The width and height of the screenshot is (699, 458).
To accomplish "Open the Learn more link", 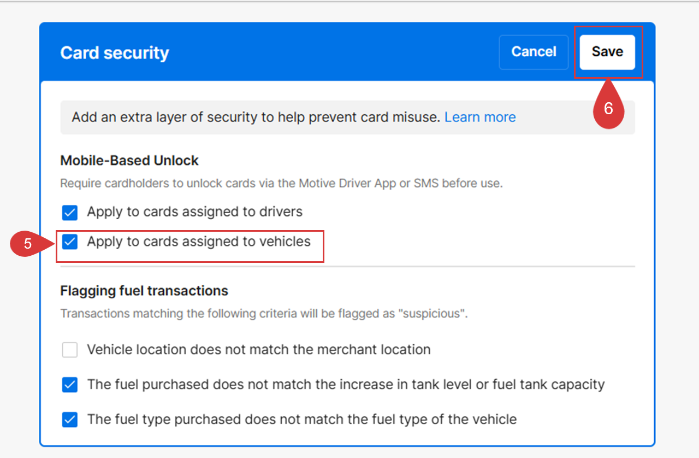I will pos(480,117).
